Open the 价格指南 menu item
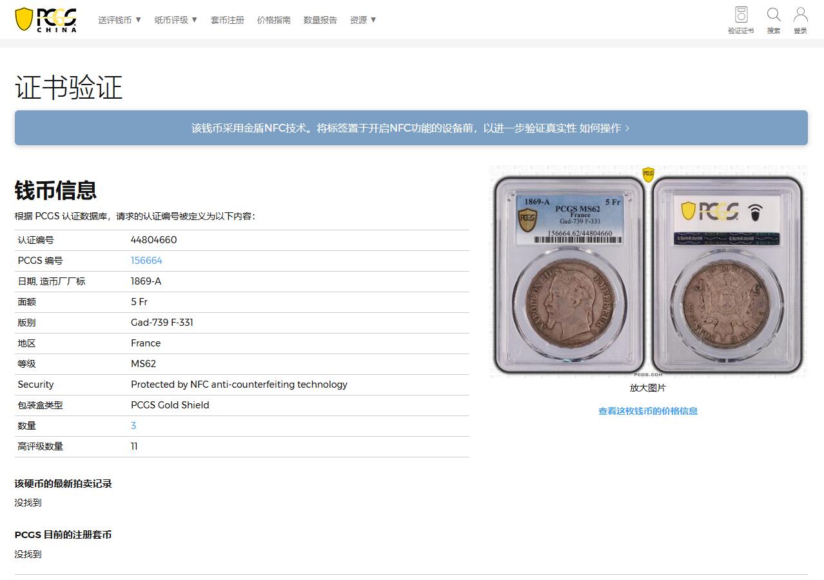Image resolution: width=824 pixels, height=580 pixels. tap(274, 20)
